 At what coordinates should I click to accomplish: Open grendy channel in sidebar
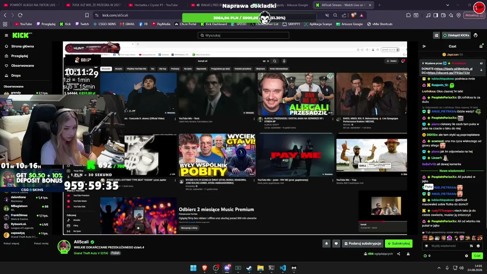(26, 93)
